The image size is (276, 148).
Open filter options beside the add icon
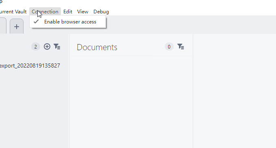[57, 47]
